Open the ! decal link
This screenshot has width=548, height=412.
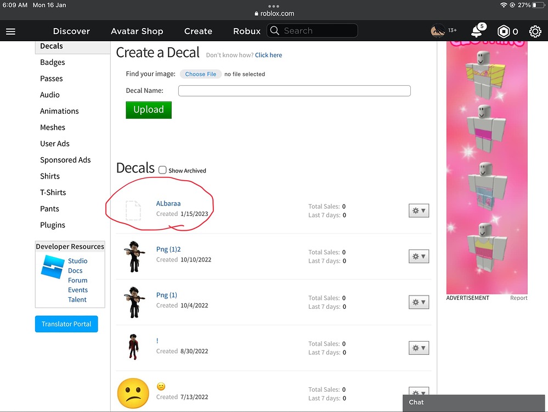pos(157,341)
